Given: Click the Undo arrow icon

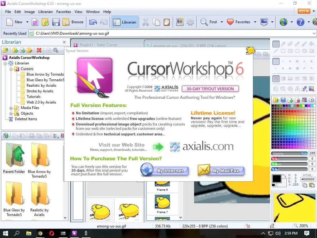Looking at the screenshot, I should pyautogui.click(x=93, y=22).
